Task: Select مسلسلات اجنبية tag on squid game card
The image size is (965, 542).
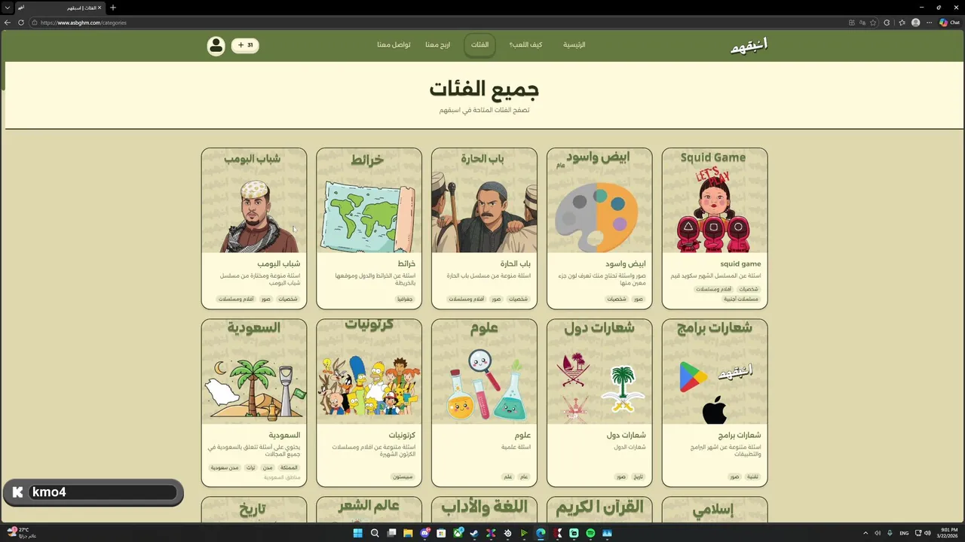Action: pos(740,300)
